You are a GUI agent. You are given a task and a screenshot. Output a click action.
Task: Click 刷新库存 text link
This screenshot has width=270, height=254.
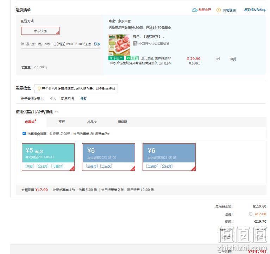coord(205,10)
